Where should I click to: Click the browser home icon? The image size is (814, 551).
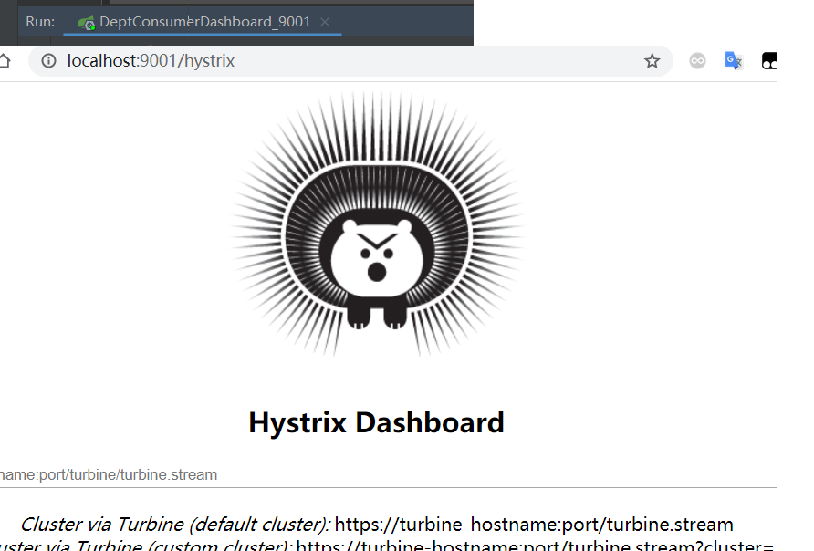pyautogui.click(x=5, y=61)
